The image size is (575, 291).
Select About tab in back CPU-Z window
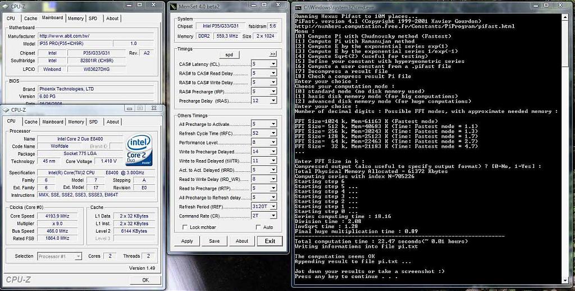(x=112, y=19)
